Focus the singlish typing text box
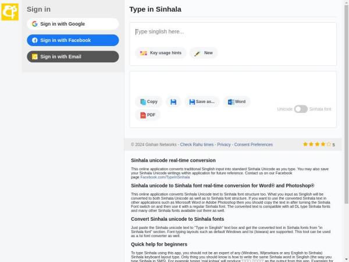349x262 pixels. [x=233, y=32]
